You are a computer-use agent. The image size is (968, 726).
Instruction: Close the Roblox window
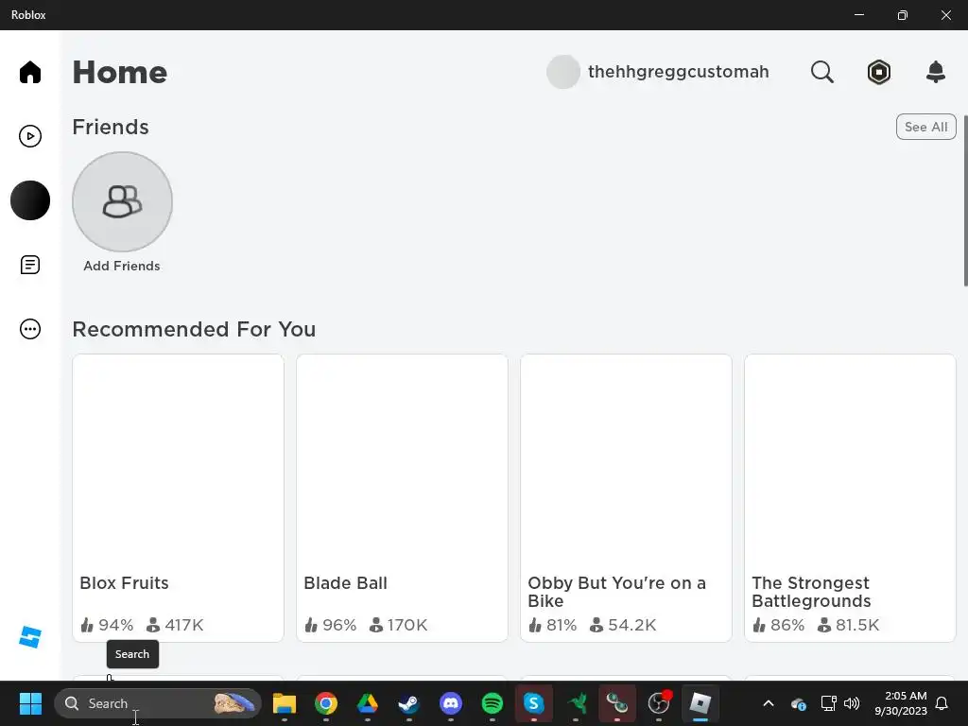(945, 15)
